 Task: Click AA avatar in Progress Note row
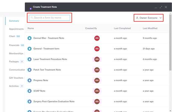pyautogui.click(x=97, y=80)
